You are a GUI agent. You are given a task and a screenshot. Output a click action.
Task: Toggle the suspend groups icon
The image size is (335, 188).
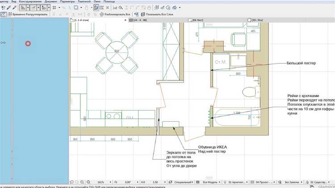4,14
